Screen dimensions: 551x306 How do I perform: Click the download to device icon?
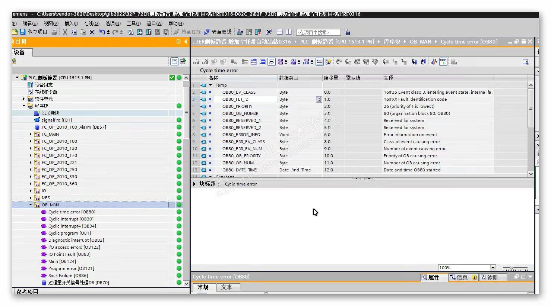tap(139, 32)
